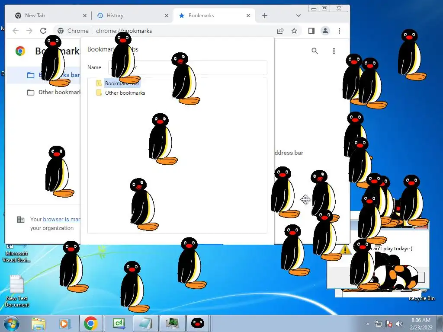Viewport: 443px width, 332px height.
Task: Select Other bookmarks folder in the sidebar
Action: click(44, 93)
